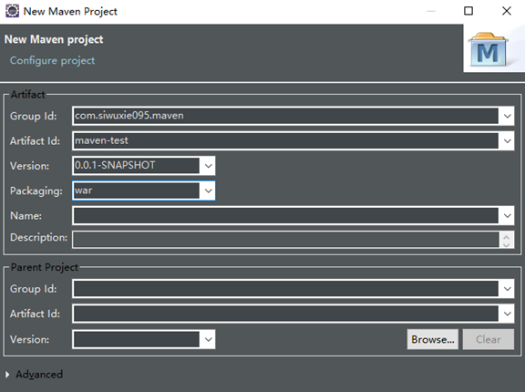Open the Name field dropdown arrow
The width and height of the screenshot is (525, 392).
point(507,215)
